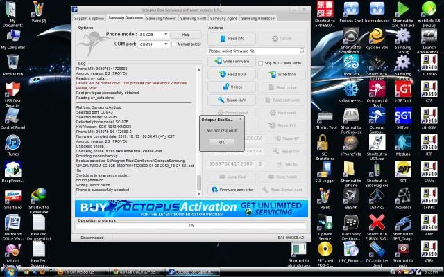Switch to Samsung Infineon tab
This screenshot has height=277, width=444.
161,19
